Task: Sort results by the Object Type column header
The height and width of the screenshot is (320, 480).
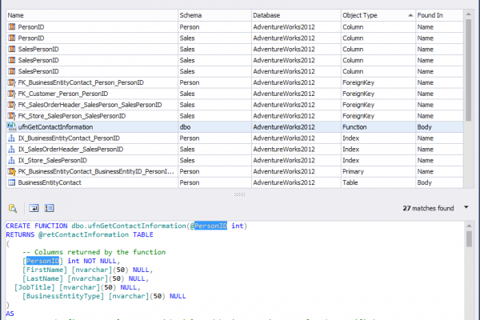Action: tap(378, 15)
